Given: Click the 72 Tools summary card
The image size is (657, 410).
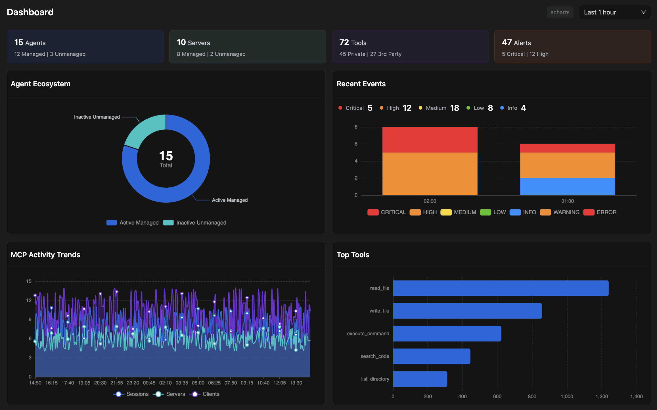Looking at the screenshot, I should (410, 47).
